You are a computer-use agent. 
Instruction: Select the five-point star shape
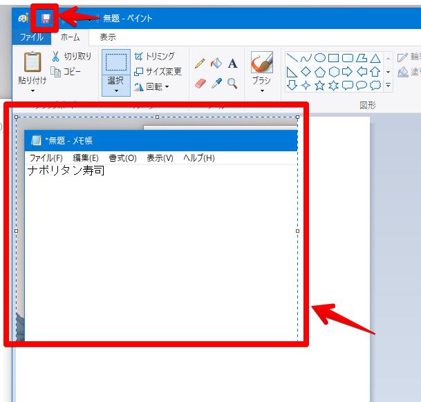tap(320, 86)
